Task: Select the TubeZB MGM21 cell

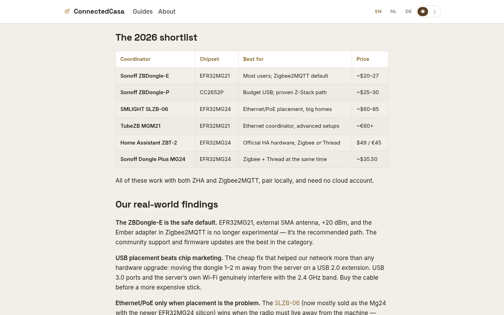Action: click(x=155, y=126)
